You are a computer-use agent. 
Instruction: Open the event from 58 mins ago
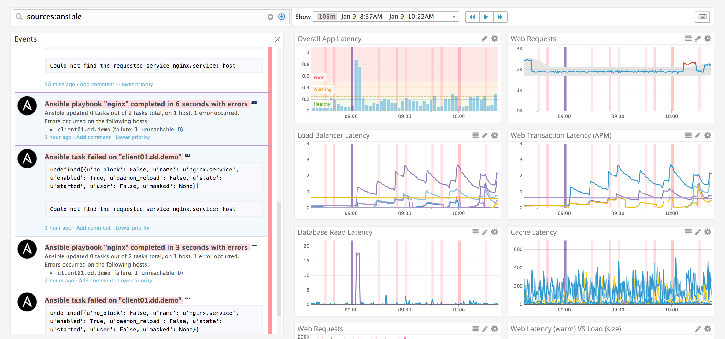point(60,84)
